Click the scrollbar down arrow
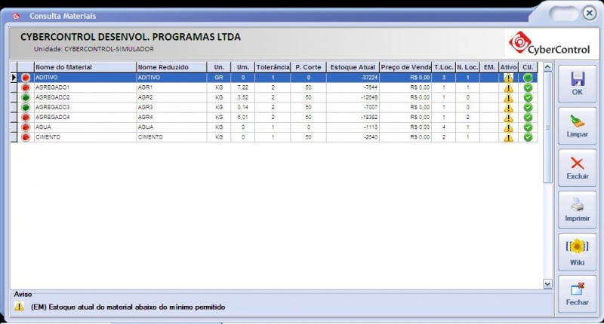 pyautogui.click(x=547, y=284)
